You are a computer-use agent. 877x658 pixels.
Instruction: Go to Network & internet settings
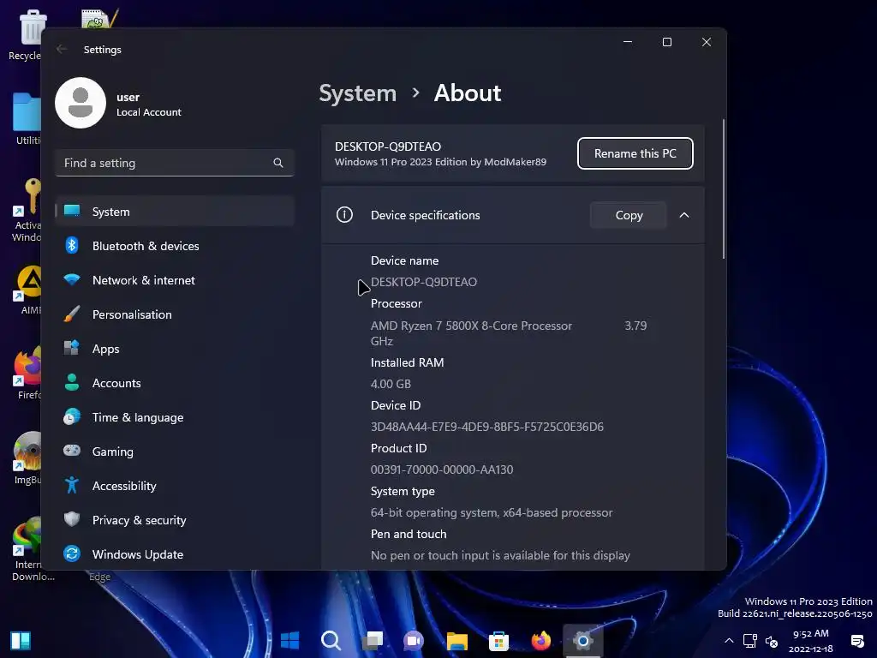[175, 279]
